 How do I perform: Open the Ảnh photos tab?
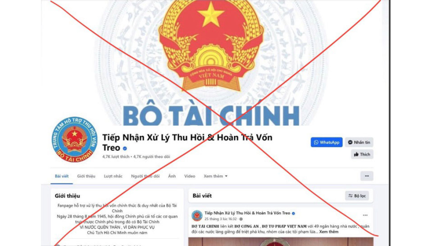(x=172, y=176)
